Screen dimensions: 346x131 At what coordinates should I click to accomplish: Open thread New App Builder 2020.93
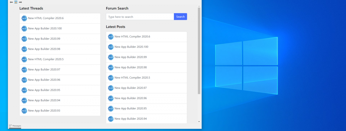coord(44,111)
